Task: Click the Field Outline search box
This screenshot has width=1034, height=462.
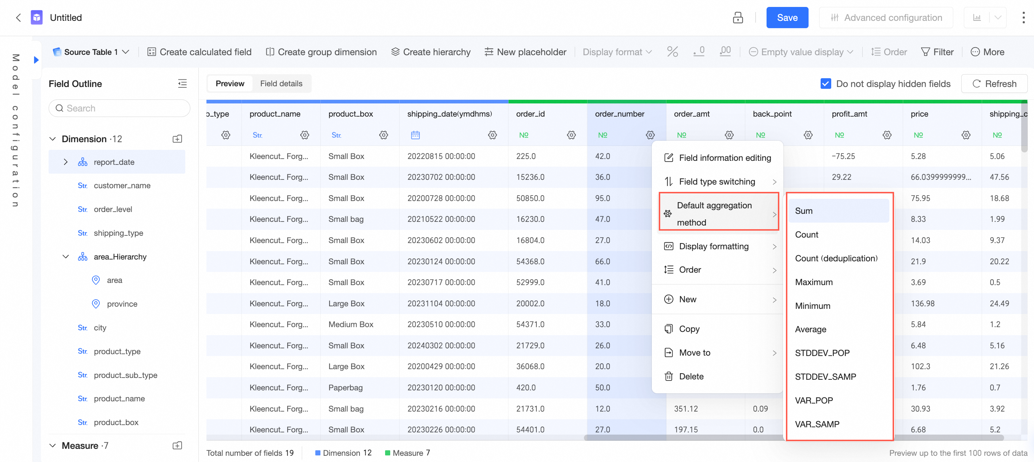Action: tap(119, 109)
